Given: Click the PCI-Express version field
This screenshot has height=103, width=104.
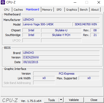Looking at the screenshot, I should (66, 74).
